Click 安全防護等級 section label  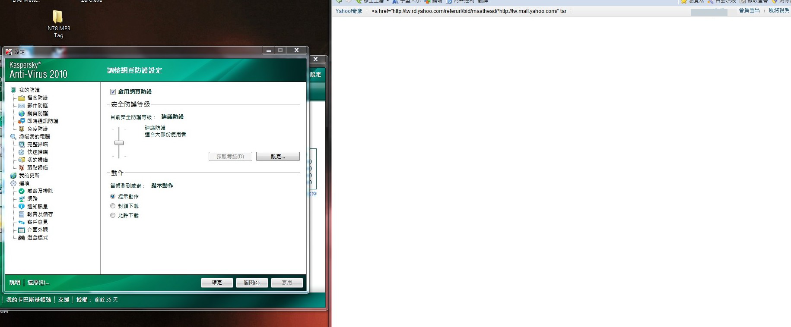click(130, 104)
